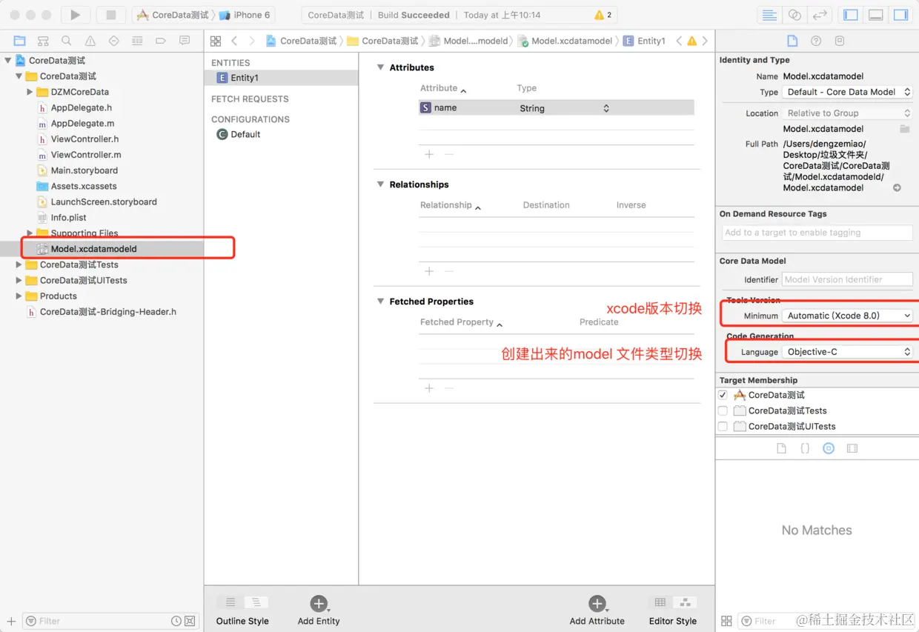Open the find navigator magnifier icon

point(67,41)
